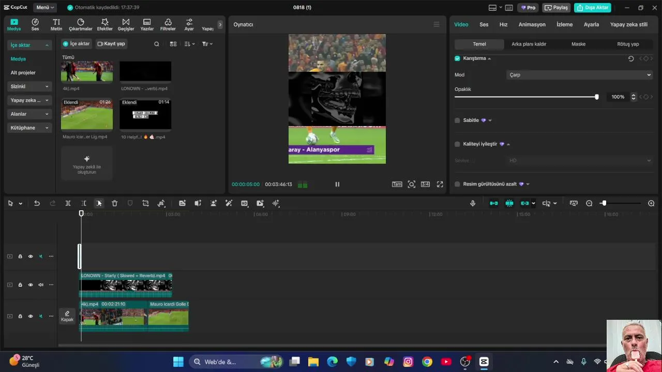This screenshot has height=372, width=662.
Task: Open the selection tool mode dropdown arrow
Action: [x=20, y=204]
